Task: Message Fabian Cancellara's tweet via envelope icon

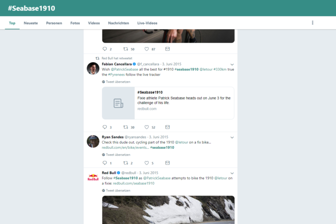Action: [168, 127]
